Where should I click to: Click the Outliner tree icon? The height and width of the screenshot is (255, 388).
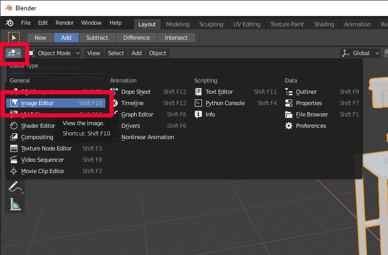289,92
